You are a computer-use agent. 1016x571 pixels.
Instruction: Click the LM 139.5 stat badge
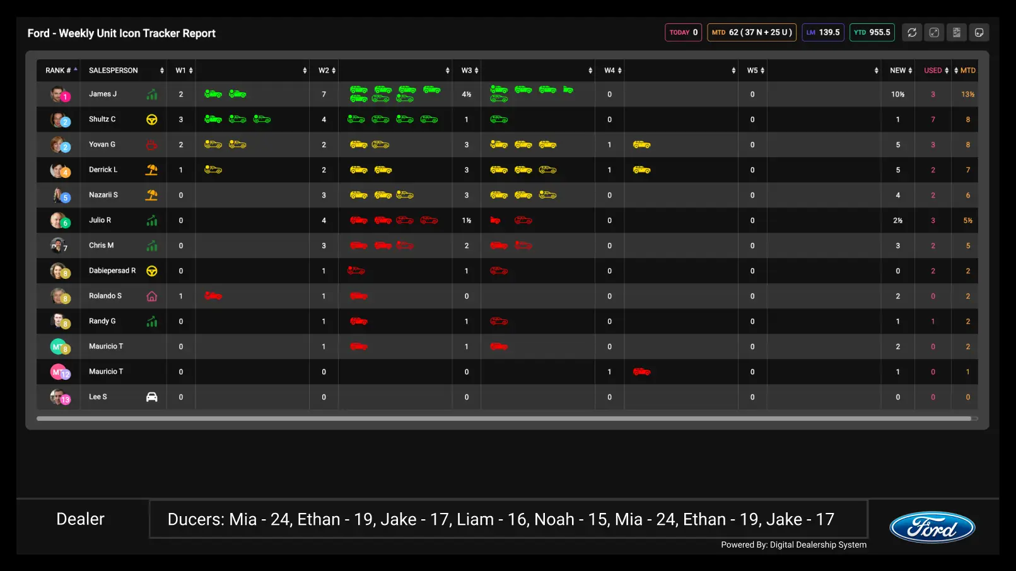point(823,32)
